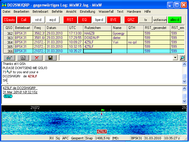Toggle Snap in the status bar
The width and height of the screenshot is (189, 142).
tap(89, 138)
